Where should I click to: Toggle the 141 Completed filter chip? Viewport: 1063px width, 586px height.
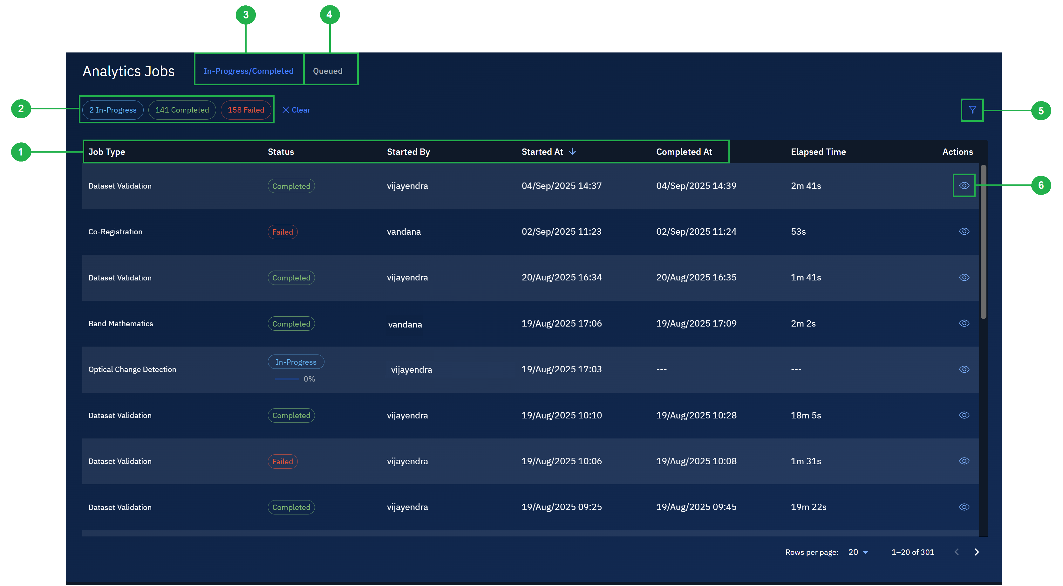click(x=182, y=110)
